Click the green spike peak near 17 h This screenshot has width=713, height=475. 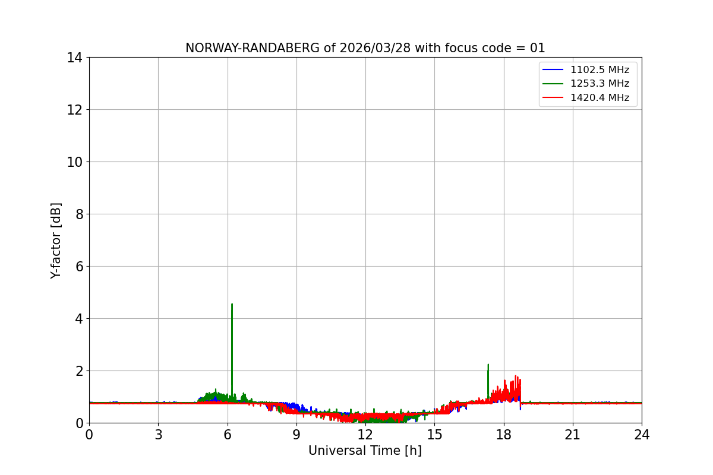pos(488,366)
